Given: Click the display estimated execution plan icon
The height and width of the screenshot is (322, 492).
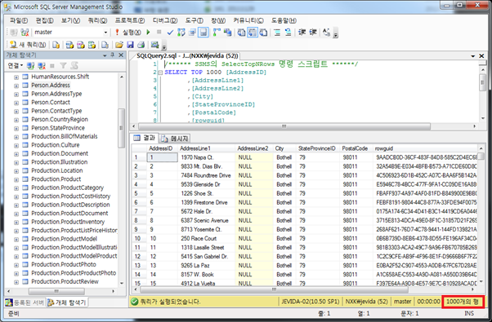Looking at the screenshot, I should pos(181,33).
